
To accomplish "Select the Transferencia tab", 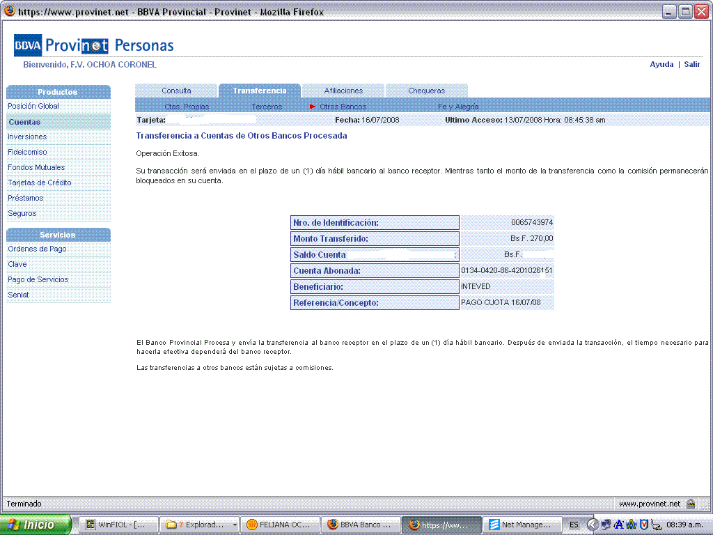I will pos(260,91).
